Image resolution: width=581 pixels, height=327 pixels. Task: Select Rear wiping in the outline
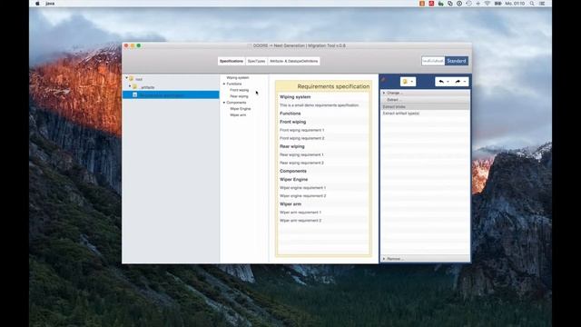click(239, 96)
